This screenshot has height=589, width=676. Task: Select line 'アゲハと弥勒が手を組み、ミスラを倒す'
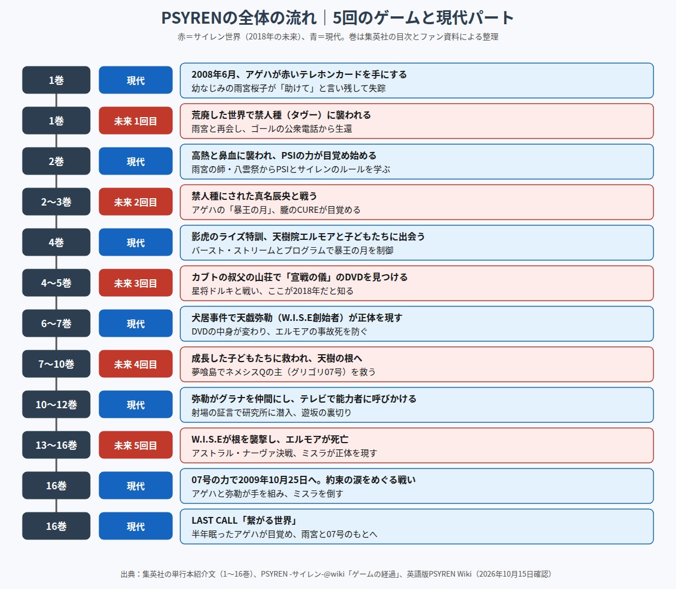click(268, 493)
